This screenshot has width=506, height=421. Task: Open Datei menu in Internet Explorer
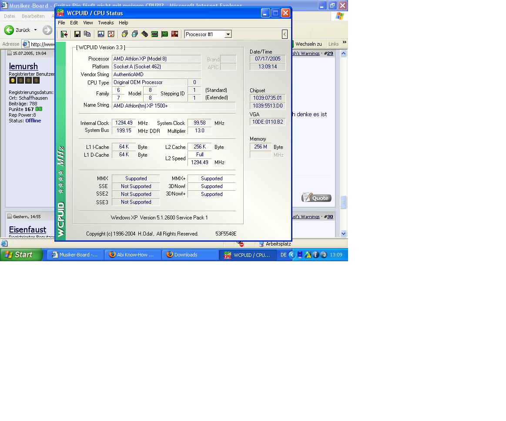point(10,16)
